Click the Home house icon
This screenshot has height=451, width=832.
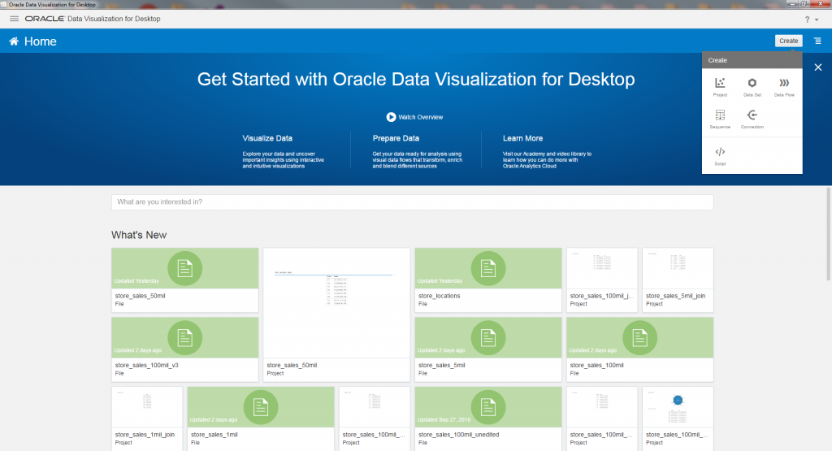coord(14,41)
